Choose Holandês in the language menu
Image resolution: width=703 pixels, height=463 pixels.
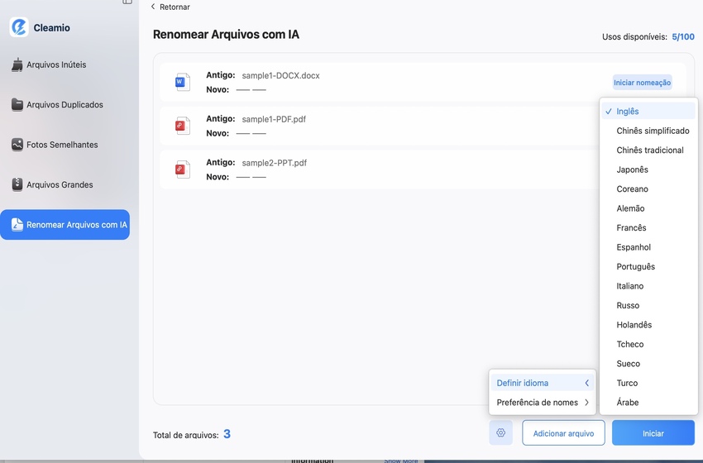click(x=648, y=324)
